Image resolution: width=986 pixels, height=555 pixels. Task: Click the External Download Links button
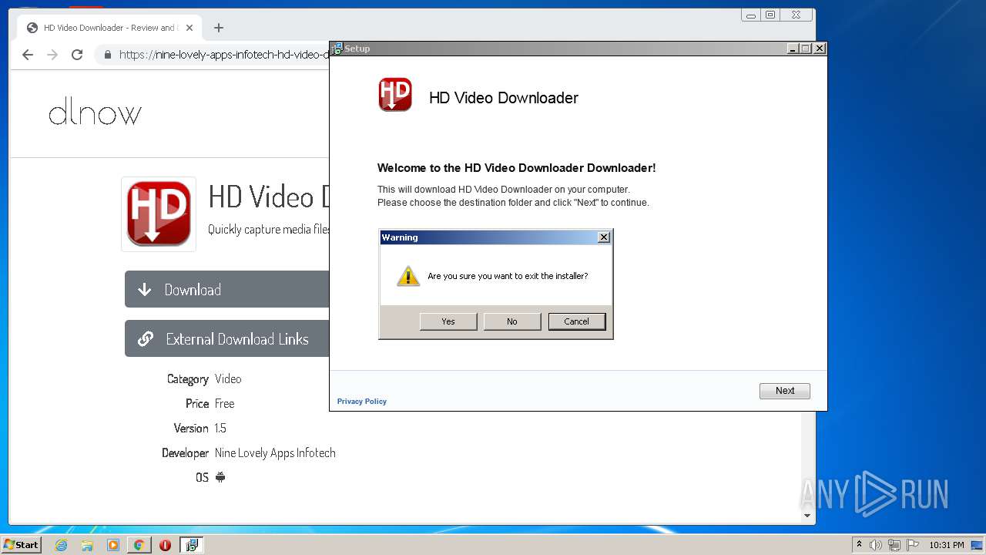[227, 338]
